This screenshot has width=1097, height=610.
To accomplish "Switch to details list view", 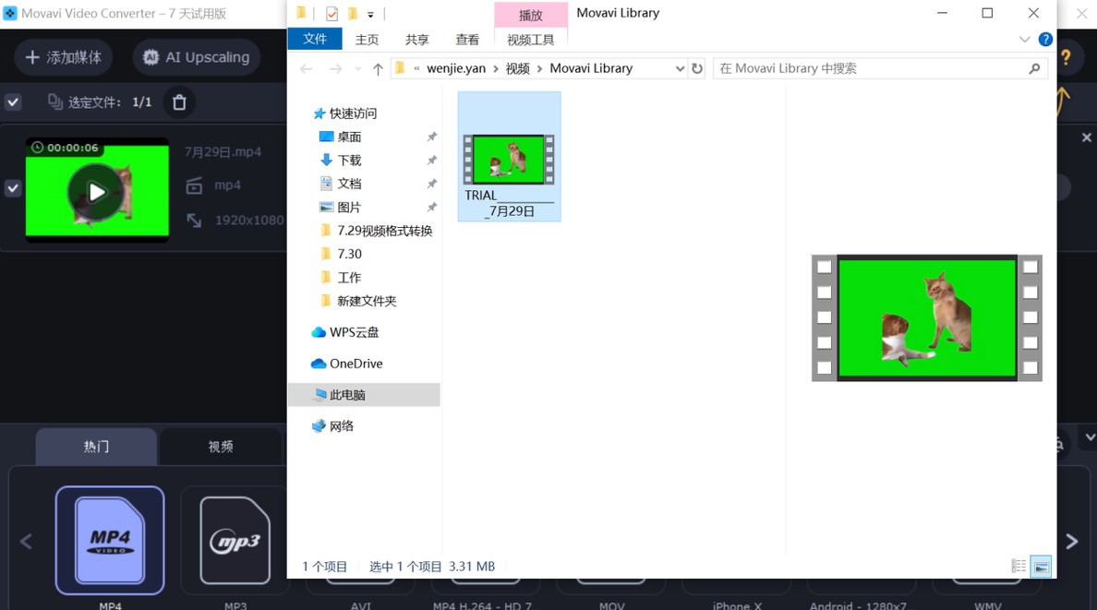I will [x=1019, y=567].
